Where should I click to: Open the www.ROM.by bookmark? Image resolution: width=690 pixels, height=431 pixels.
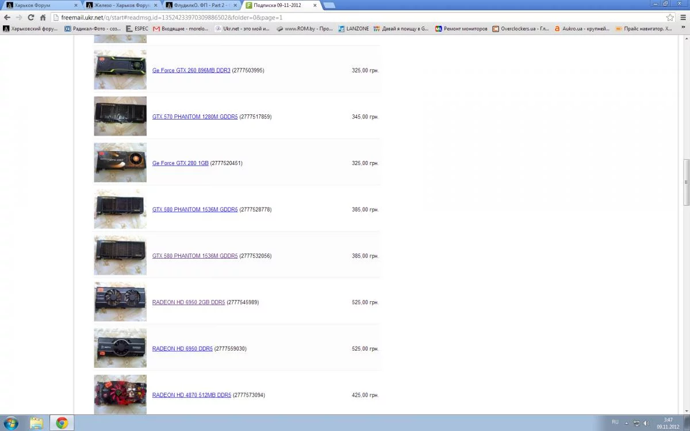click(305, 28)
